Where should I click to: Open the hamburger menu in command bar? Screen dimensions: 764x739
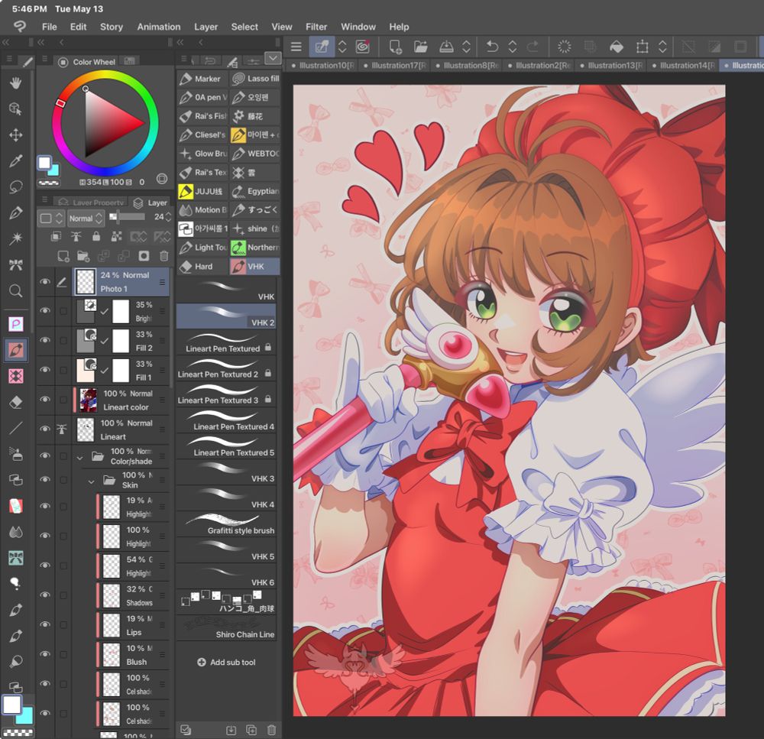pyautogui.click(x=296, y=47)
